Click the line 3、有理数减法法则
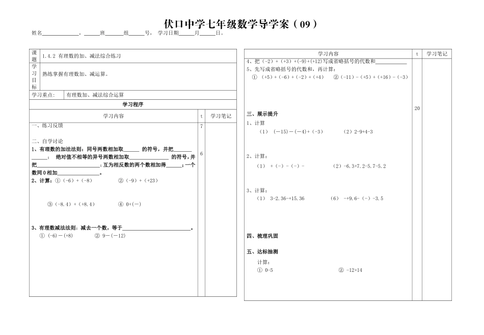Screen dimensions: 484x335 113,228
